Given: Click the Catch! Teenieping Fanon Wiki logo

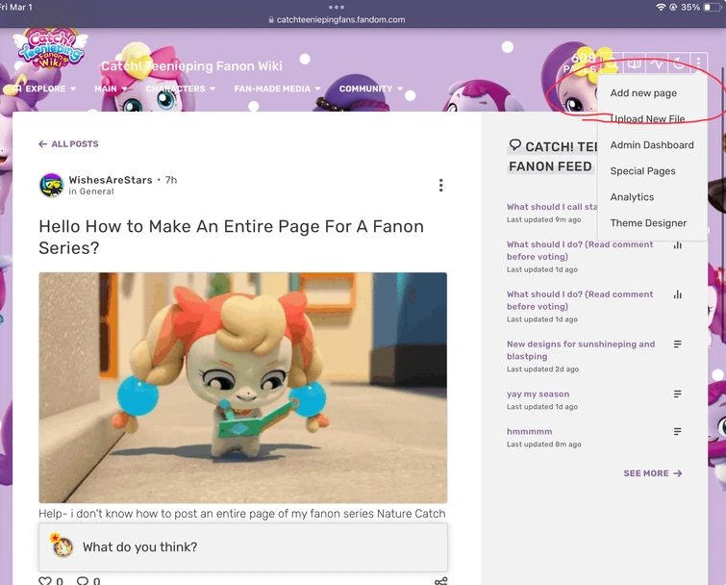Looking at the screenshot, I should point(50,48).
